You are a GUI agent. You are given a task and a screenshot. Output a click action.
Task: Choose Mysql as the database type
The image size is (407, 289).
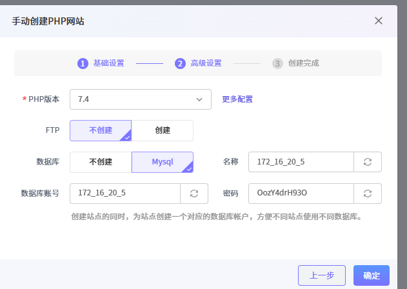point(163,162)
